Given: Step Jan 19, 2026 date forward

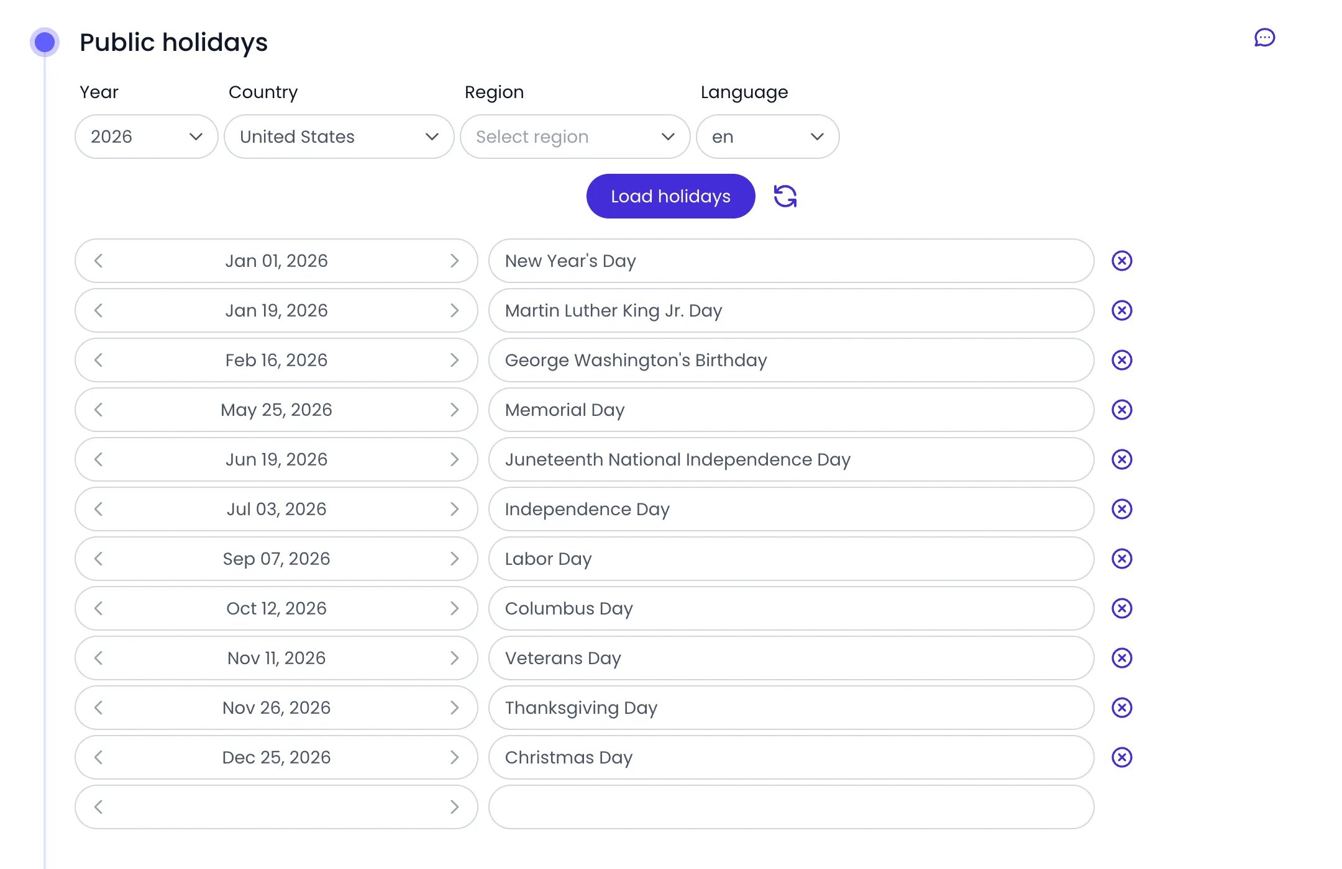Looking at the screenshot, I should pyautogui.click(x=455, y=310).
